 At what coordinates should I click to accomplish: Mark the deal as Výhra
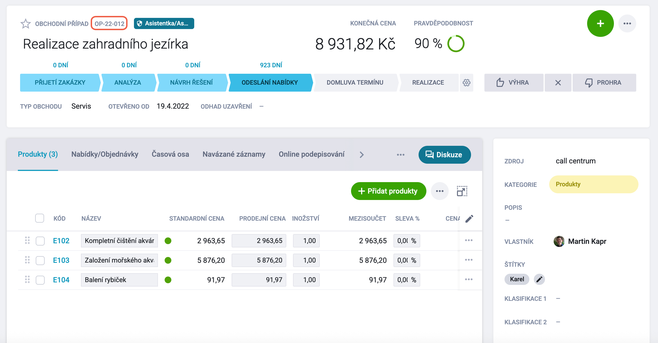[514, 83]
